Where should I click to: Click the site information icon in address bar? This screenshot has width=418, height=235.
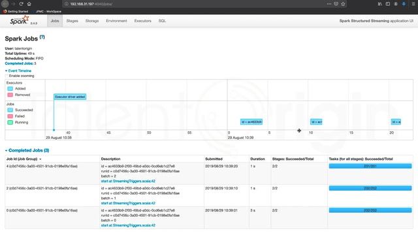(67, 4)
